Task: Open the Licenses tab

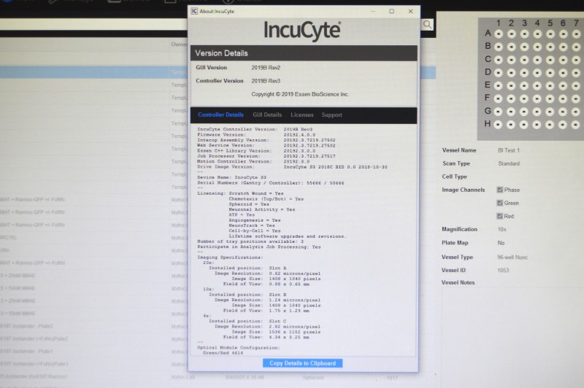Action: (302, 115)
